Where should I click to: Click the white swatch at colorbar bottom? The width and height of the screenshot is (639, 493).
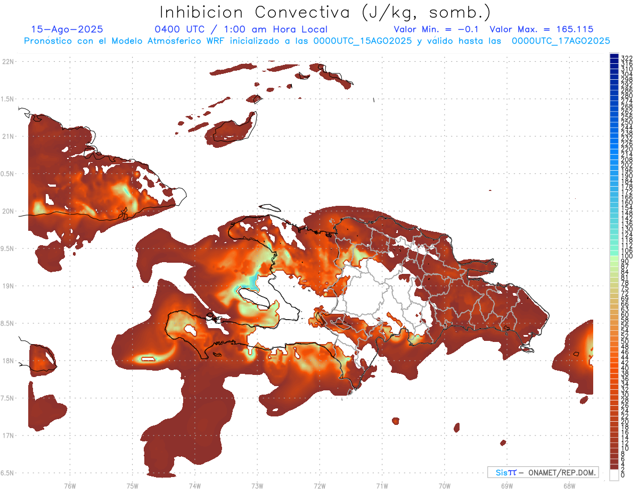(614, 475)
